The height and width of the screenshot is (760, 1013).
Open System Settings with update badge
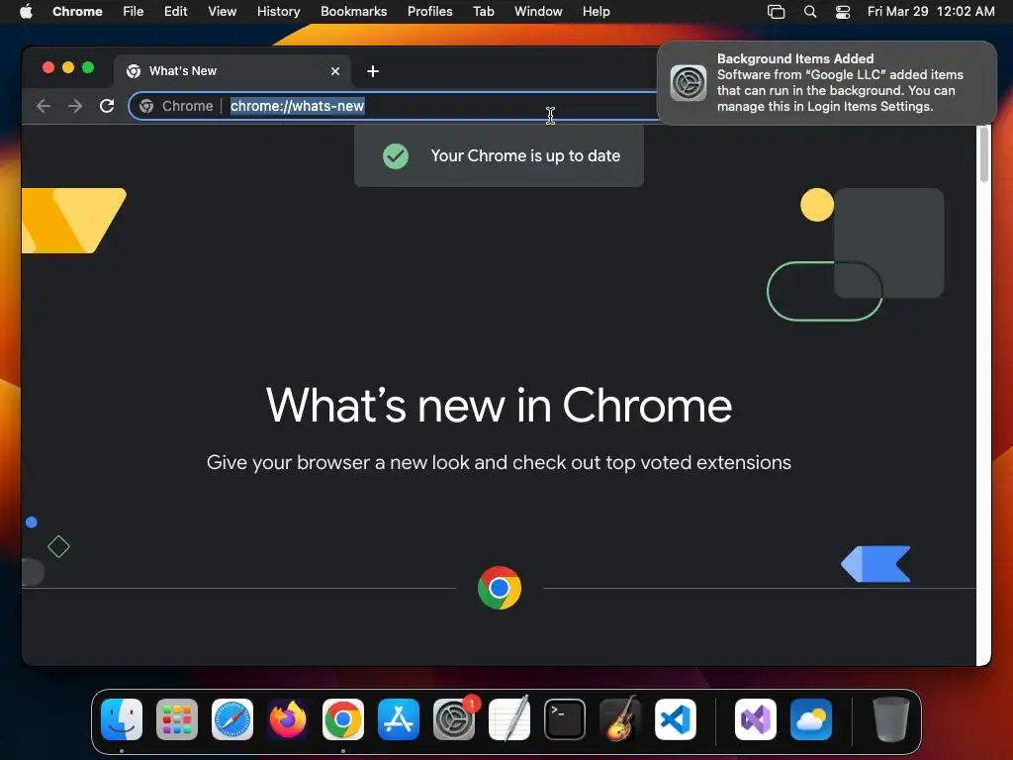(454, 719)
